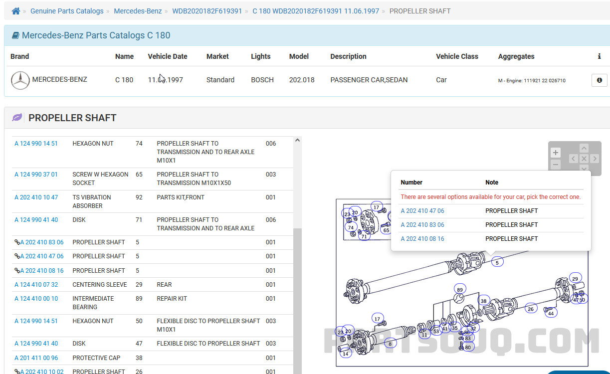Open part A 202 410 10 47
This screenshot has height=374, width=610.
pos(36,197)
